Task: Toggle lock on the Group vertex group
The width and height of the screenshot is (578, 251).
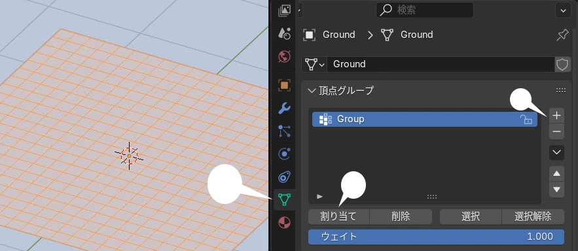Action: click(x=526, y=119)
